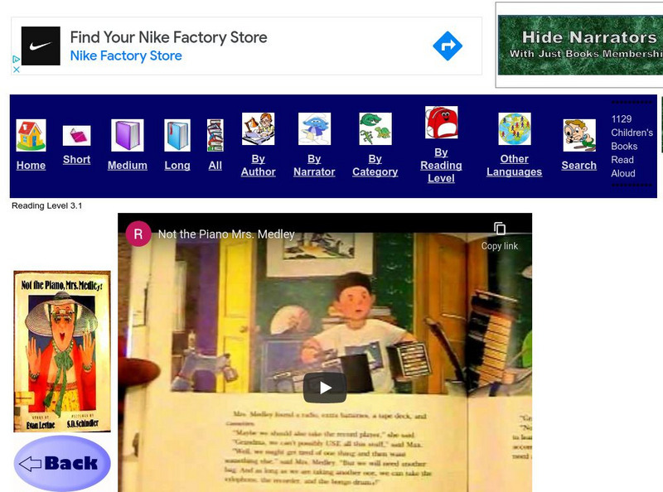Click the All stacked books icon
The width and height of the screenshot is (663, 492).
(x=215, y=135)
